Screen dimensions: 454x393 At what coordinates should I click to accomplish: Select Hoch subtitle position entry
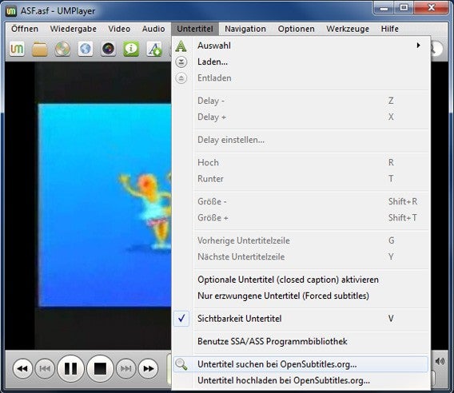coord(301,163)
